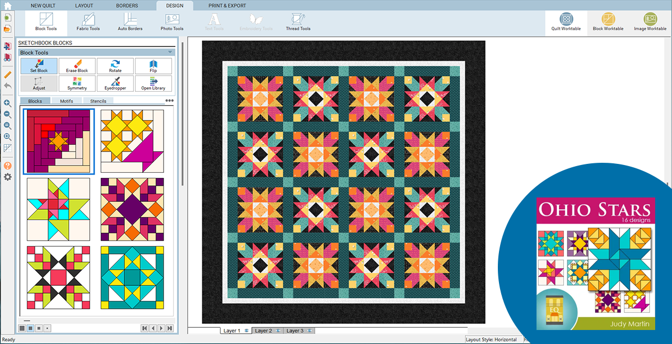
Task: Jump to last block with end arrow
Action: pos(170,328)
